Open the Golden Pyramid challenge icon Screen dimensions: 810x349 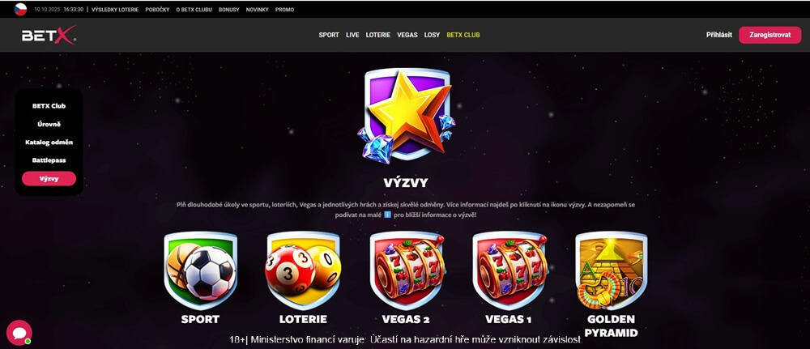[611, 270]
